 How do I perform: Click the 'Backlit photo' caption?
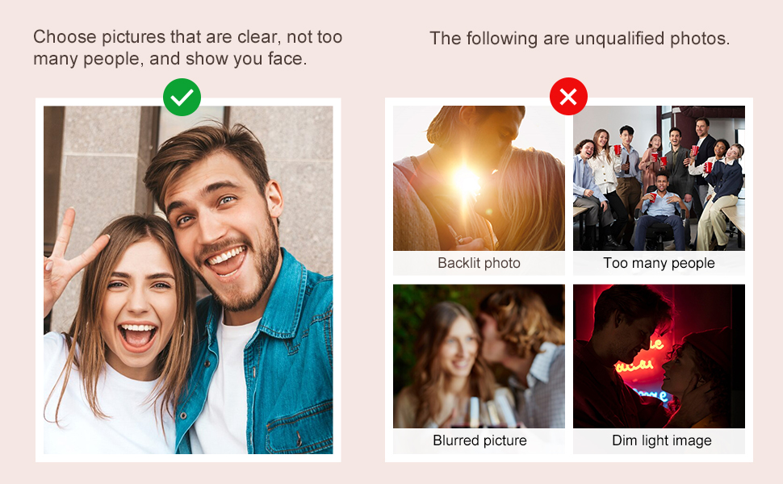click(479, 263)
